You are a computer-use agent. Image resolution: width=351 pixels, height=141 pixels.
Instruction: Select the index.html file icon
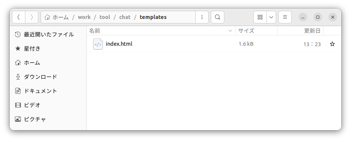coord(98,44)
